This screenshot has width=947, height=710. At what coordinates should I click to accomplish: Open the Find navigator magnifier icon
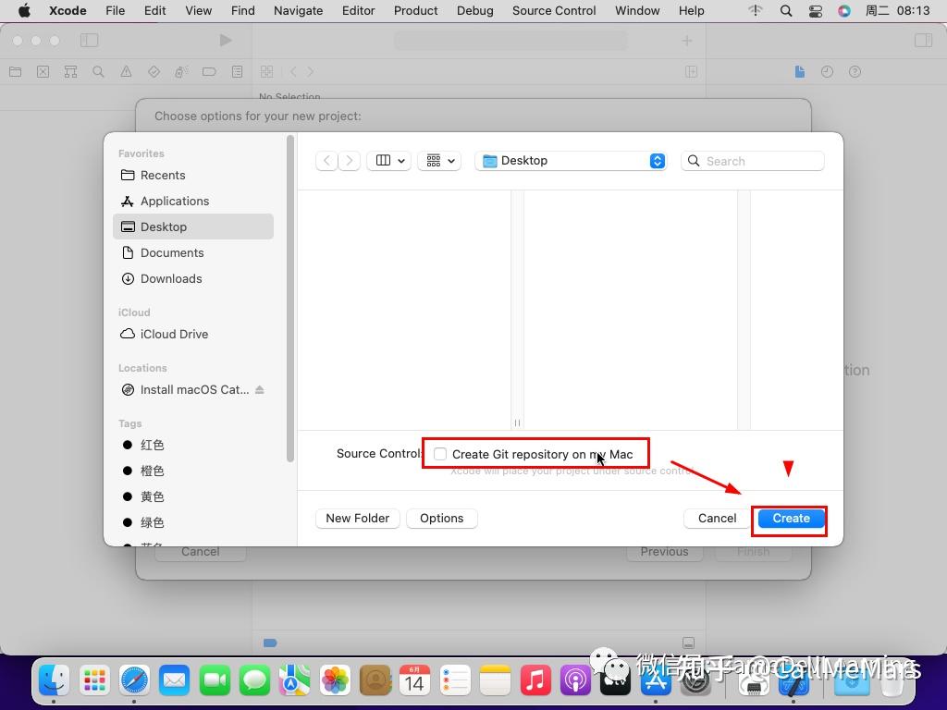click(98, 72)
